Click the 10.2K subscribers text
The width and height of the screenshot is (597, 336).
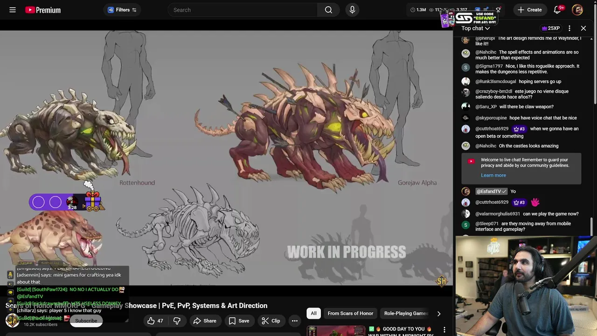tap(41, 325)
